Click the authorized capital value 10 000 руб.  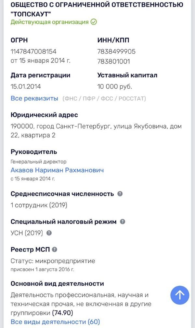point(115,87)
